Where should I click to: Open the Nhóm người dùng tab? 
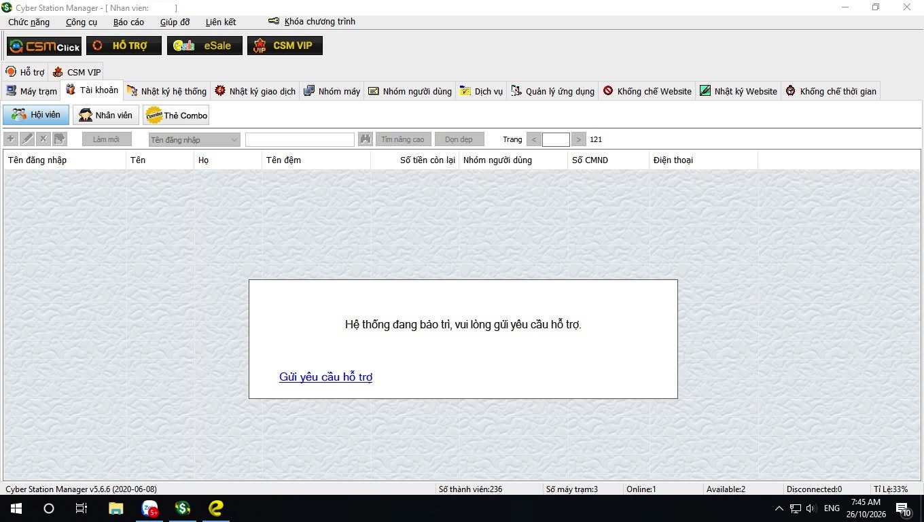[x=410, y=91]
